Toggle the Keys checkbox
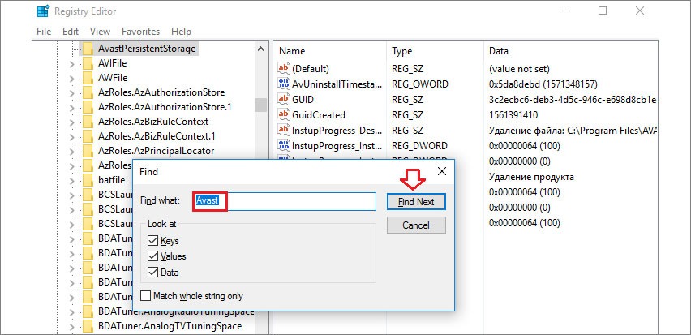Screen dimensions: 691x335 [153, 241]
